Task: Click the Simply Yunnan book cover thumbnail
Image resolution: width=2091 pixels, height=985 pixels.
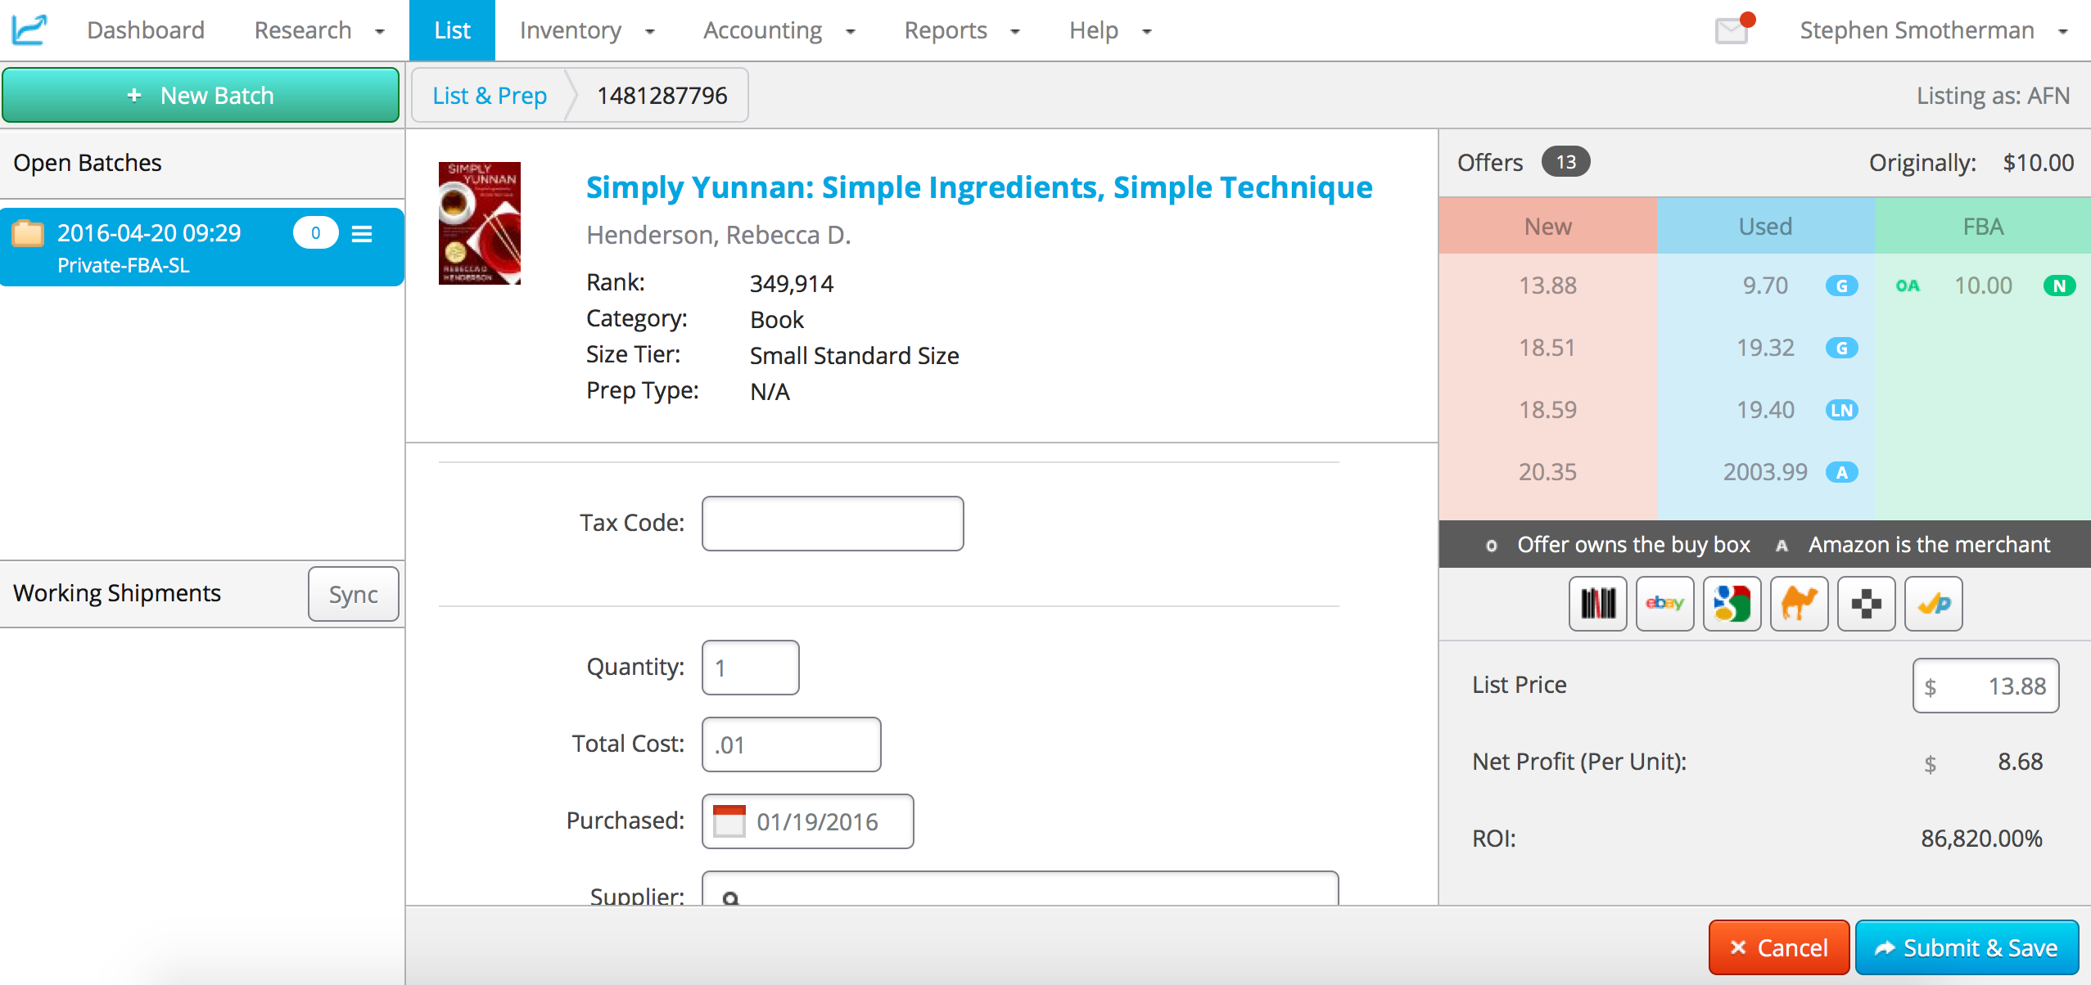Action: click(x=480, y=223)
